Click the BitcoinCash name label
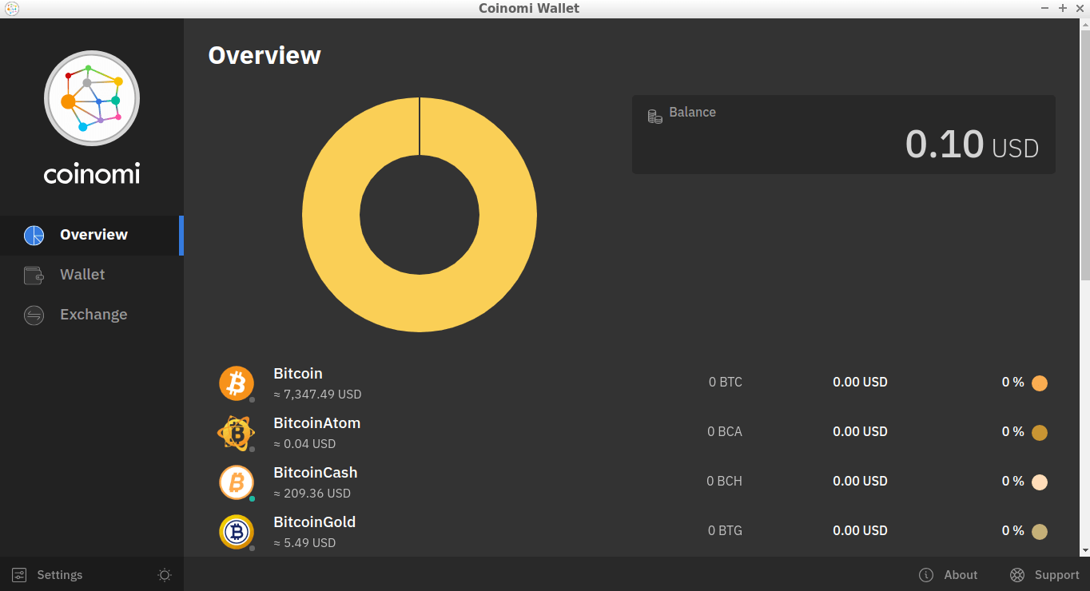Image resolution: width=1090 pixels, height=591 pixels. tap(316, 473)
